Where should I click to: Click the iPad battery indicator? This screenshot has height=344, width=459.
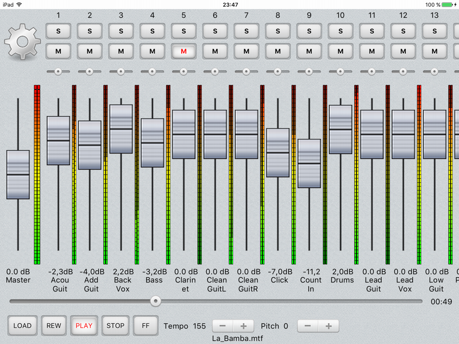(448, 5)
